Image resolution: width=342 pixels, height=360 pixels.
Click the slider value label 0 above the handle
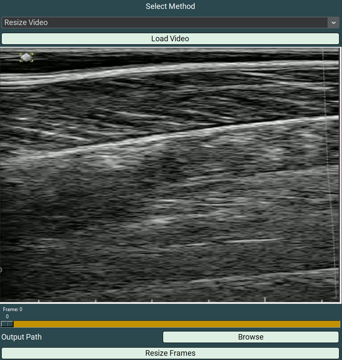coord(7,317)
